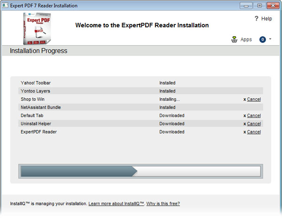Click Downloaded status for ExpertPDF Reader
Image resolution: width=282 pixels, height=219 pixels.
[x=172, y=132]
